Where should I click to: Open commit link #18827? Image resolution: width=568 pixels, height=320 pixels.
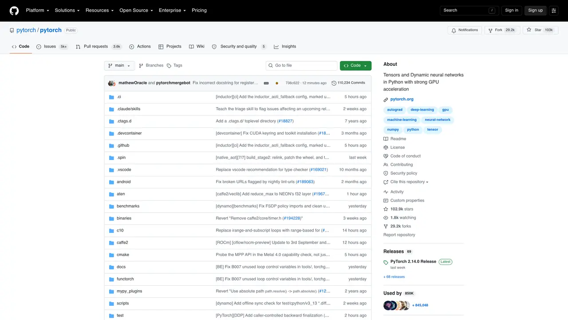[x=285, y=121]
